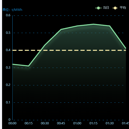The width and height of the screenshot is (129, 129).
Task: Select the 01:30 data point on green line
Action: 110,26
